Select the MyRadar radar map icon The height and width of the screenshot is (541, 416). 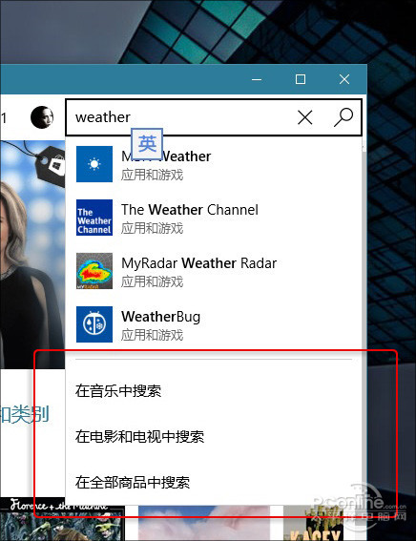point(94,271)
